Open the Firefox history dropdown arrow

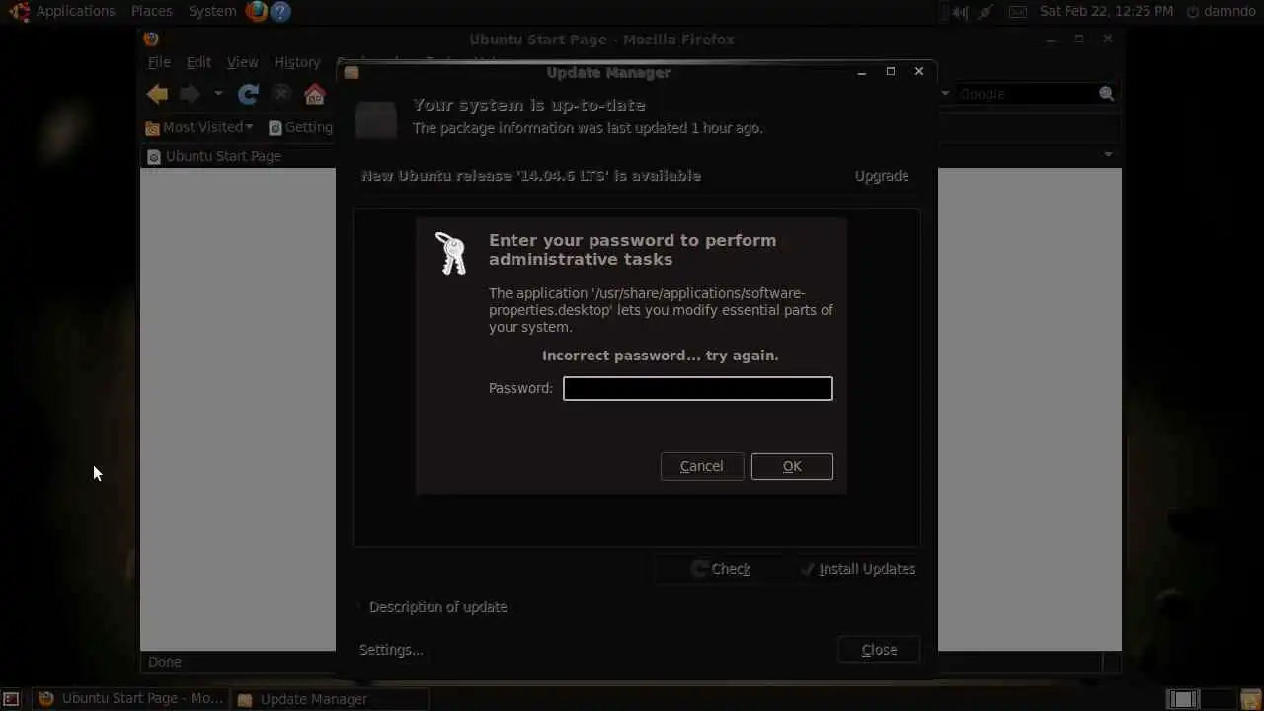tap(218, 94)
